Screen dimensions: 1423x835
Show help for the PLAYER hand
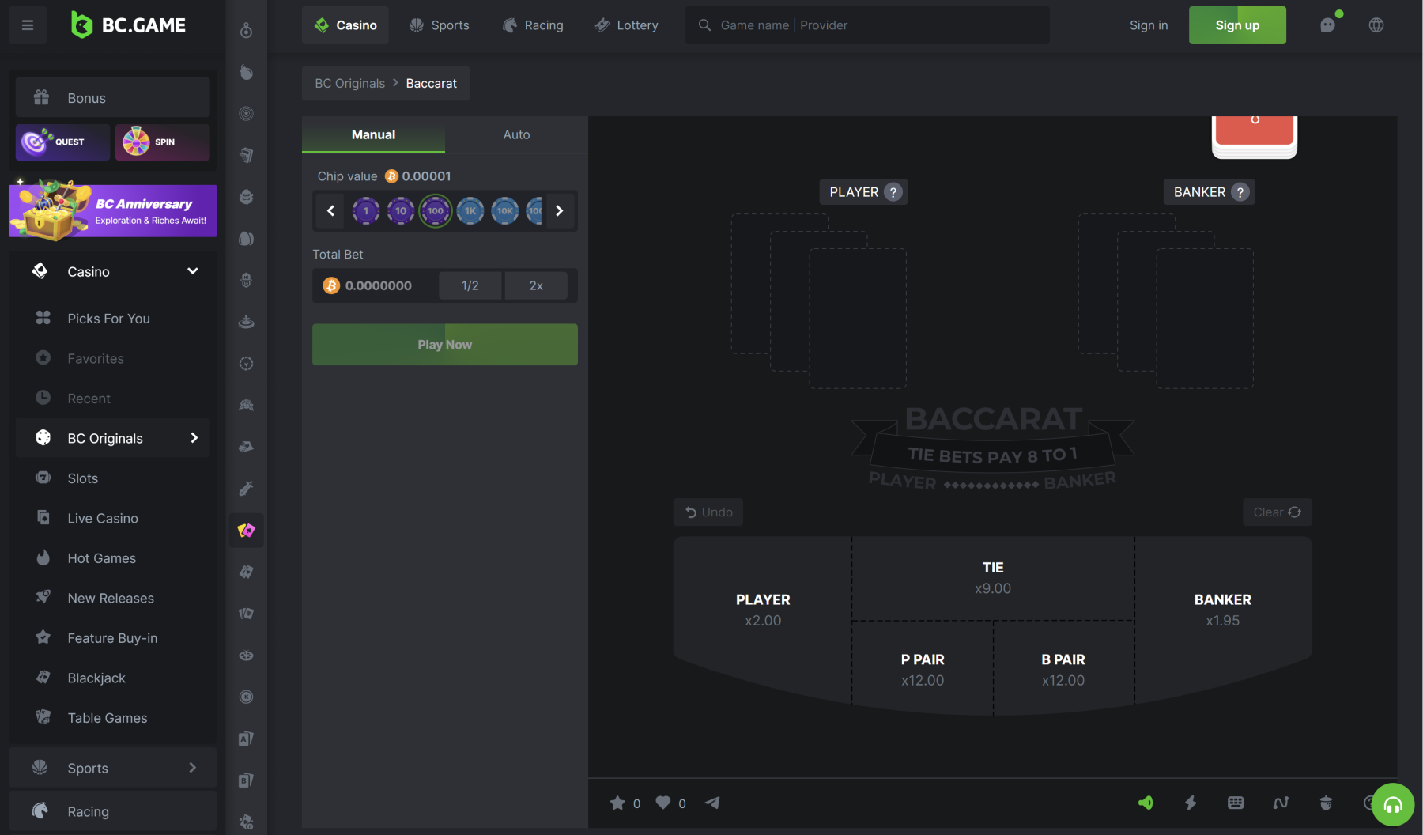(x=893, y=192)
